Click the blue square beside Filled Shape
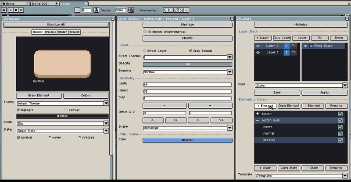The image size is (351, 182). click(x=311, y=46)
